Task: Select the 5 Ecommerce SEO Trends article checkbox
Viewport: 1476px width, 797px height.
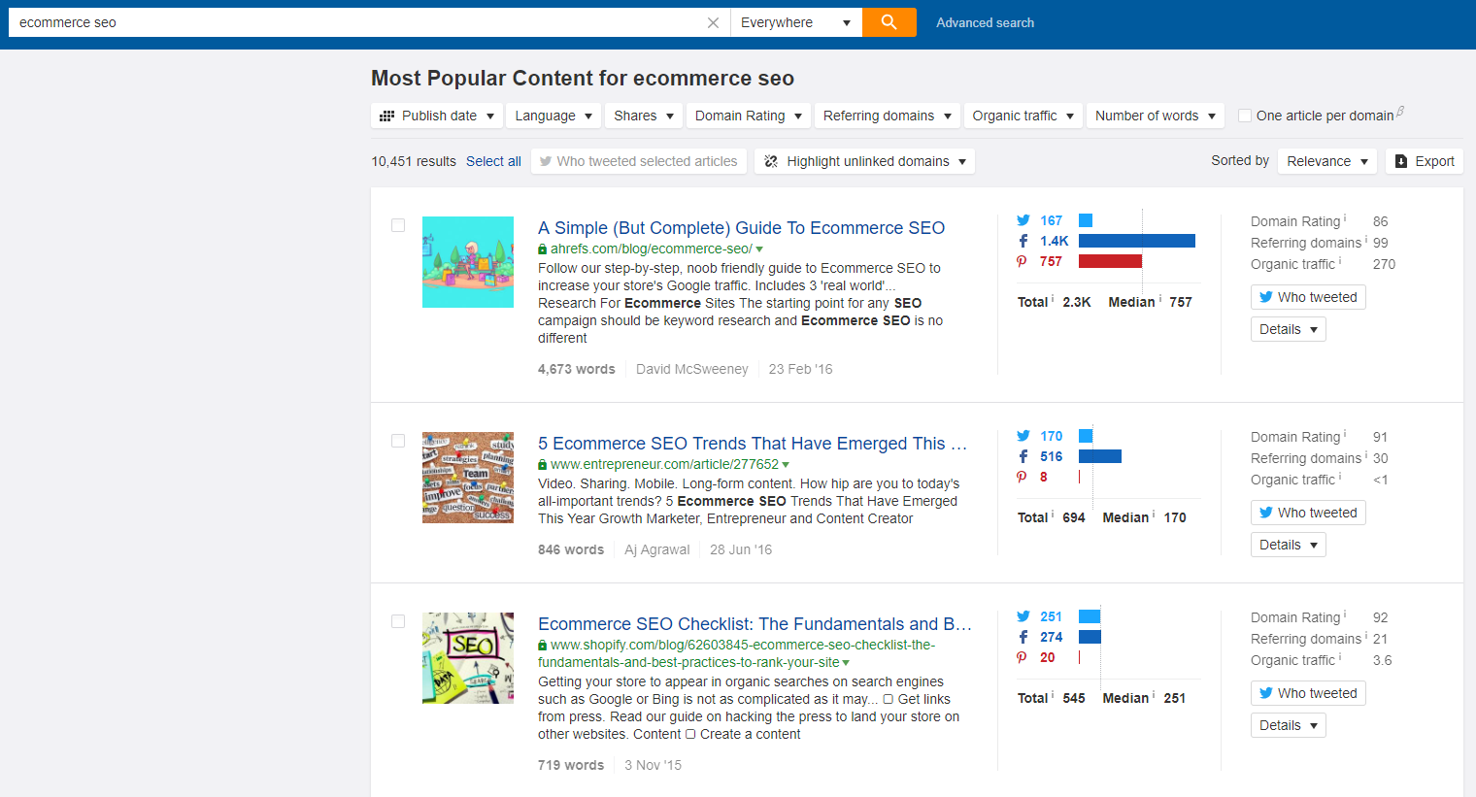Action: [398, 441]
